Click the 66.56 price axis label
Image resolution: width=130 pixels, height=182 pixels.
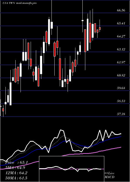coord(121,10)
